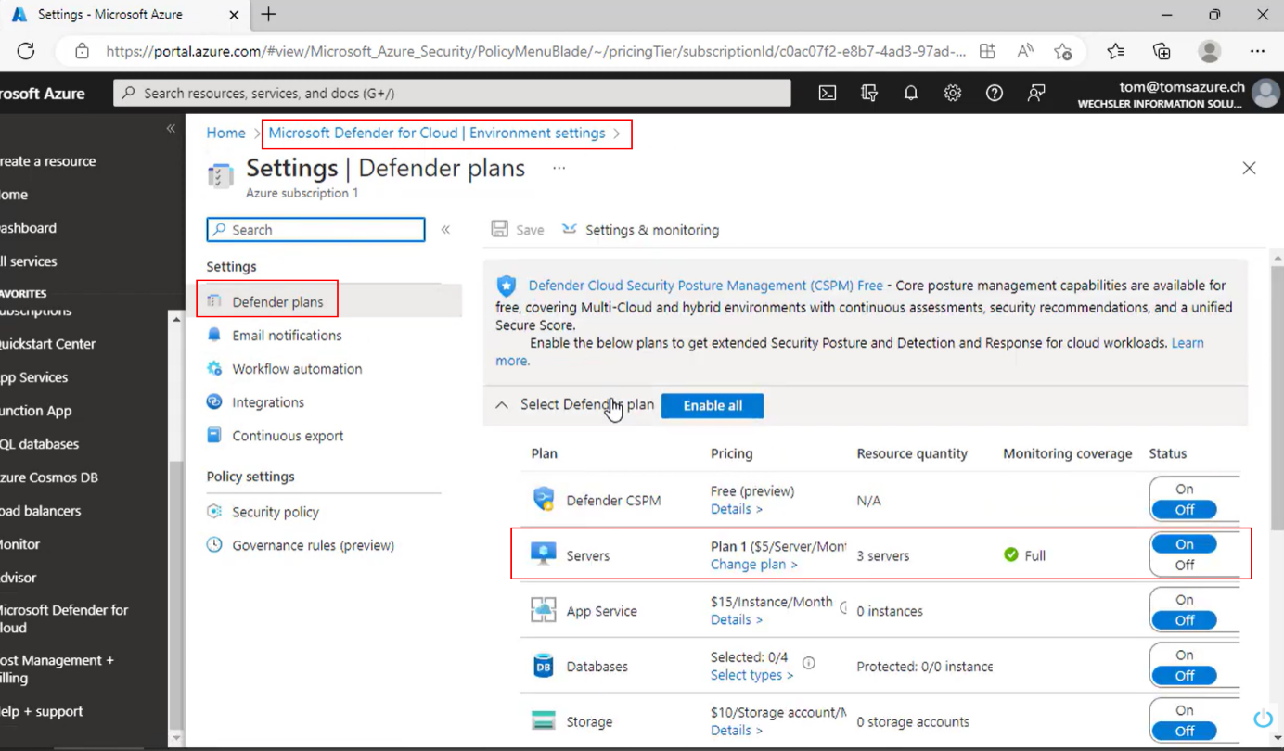Click the account avatar for tom@tomsazure.ch
The image size is (1284, 751).
pyautogui.click(x=1265, y=93)
